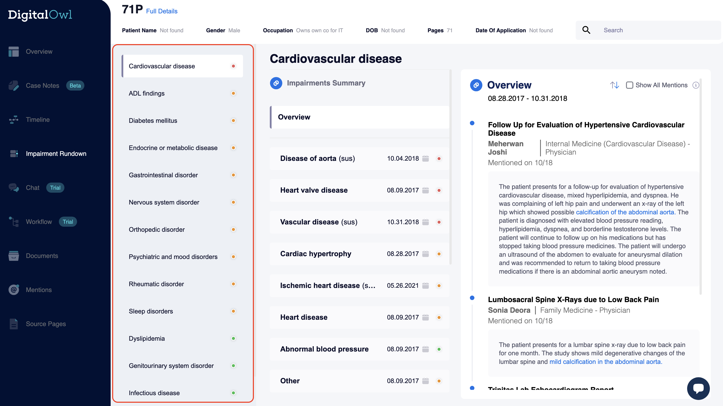The width and height of the screenshot is (723, 406).
Task: Toggle Show All Mentions checkbox
Action: [629, 85]
